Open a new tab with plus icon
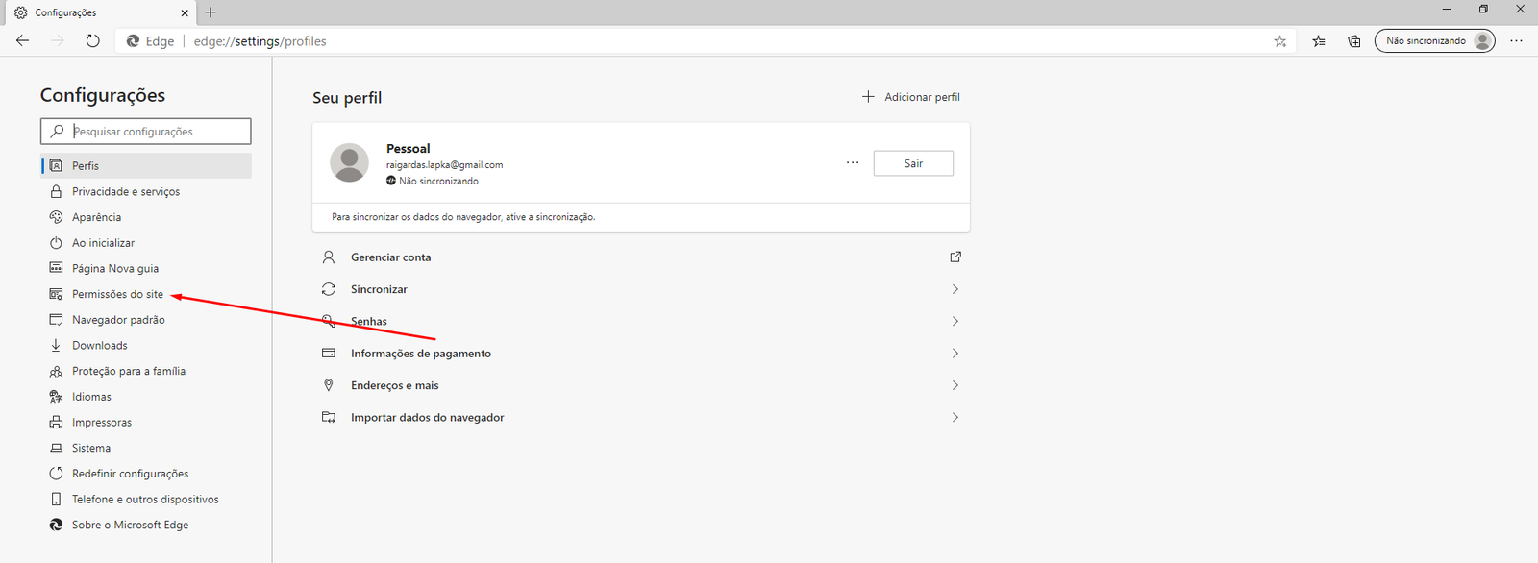This screenshot has height=563, width=1538. tap(211, 12)
